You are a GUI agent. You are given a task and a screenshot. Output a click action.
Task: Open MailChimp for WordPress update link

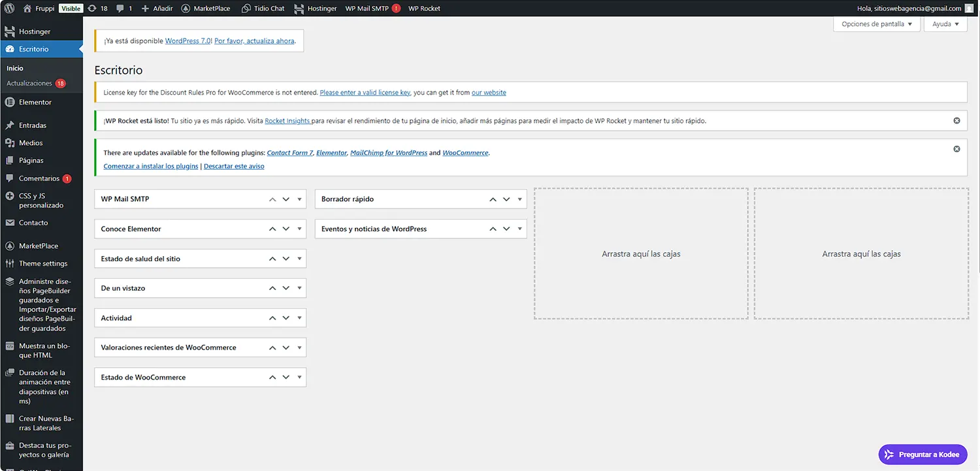389,153
